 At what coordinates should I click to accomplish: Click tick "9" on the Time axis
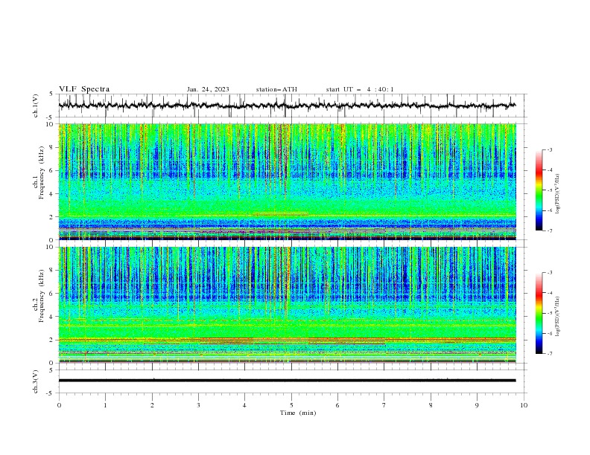[477, 405]
